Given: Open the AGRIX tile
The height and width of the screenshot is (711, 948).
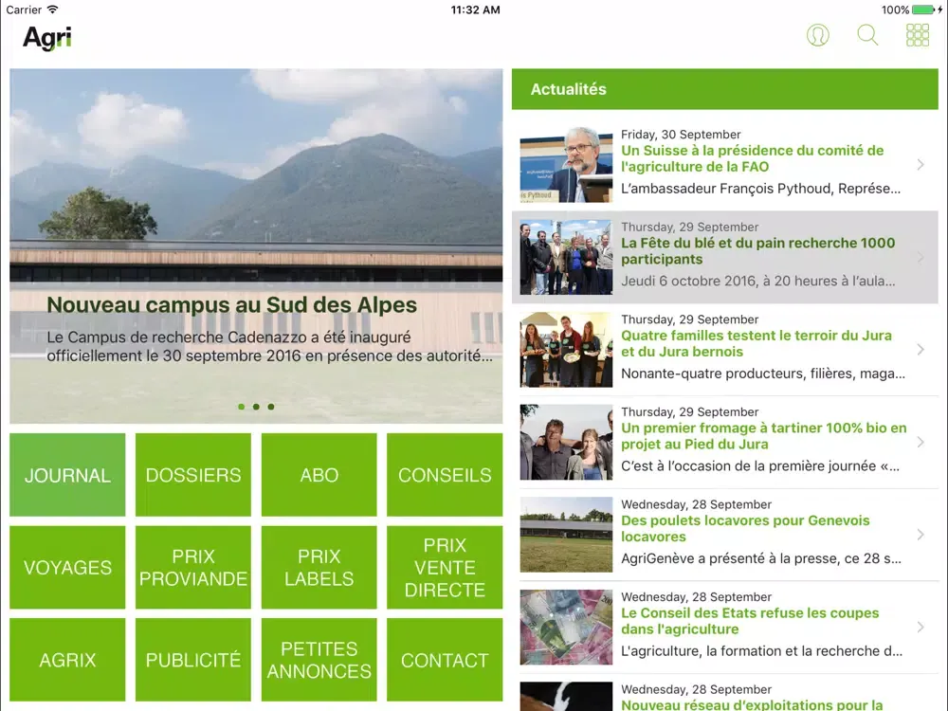Looking at the screenshot, I should pyautogui.click(x=67, y=660).
